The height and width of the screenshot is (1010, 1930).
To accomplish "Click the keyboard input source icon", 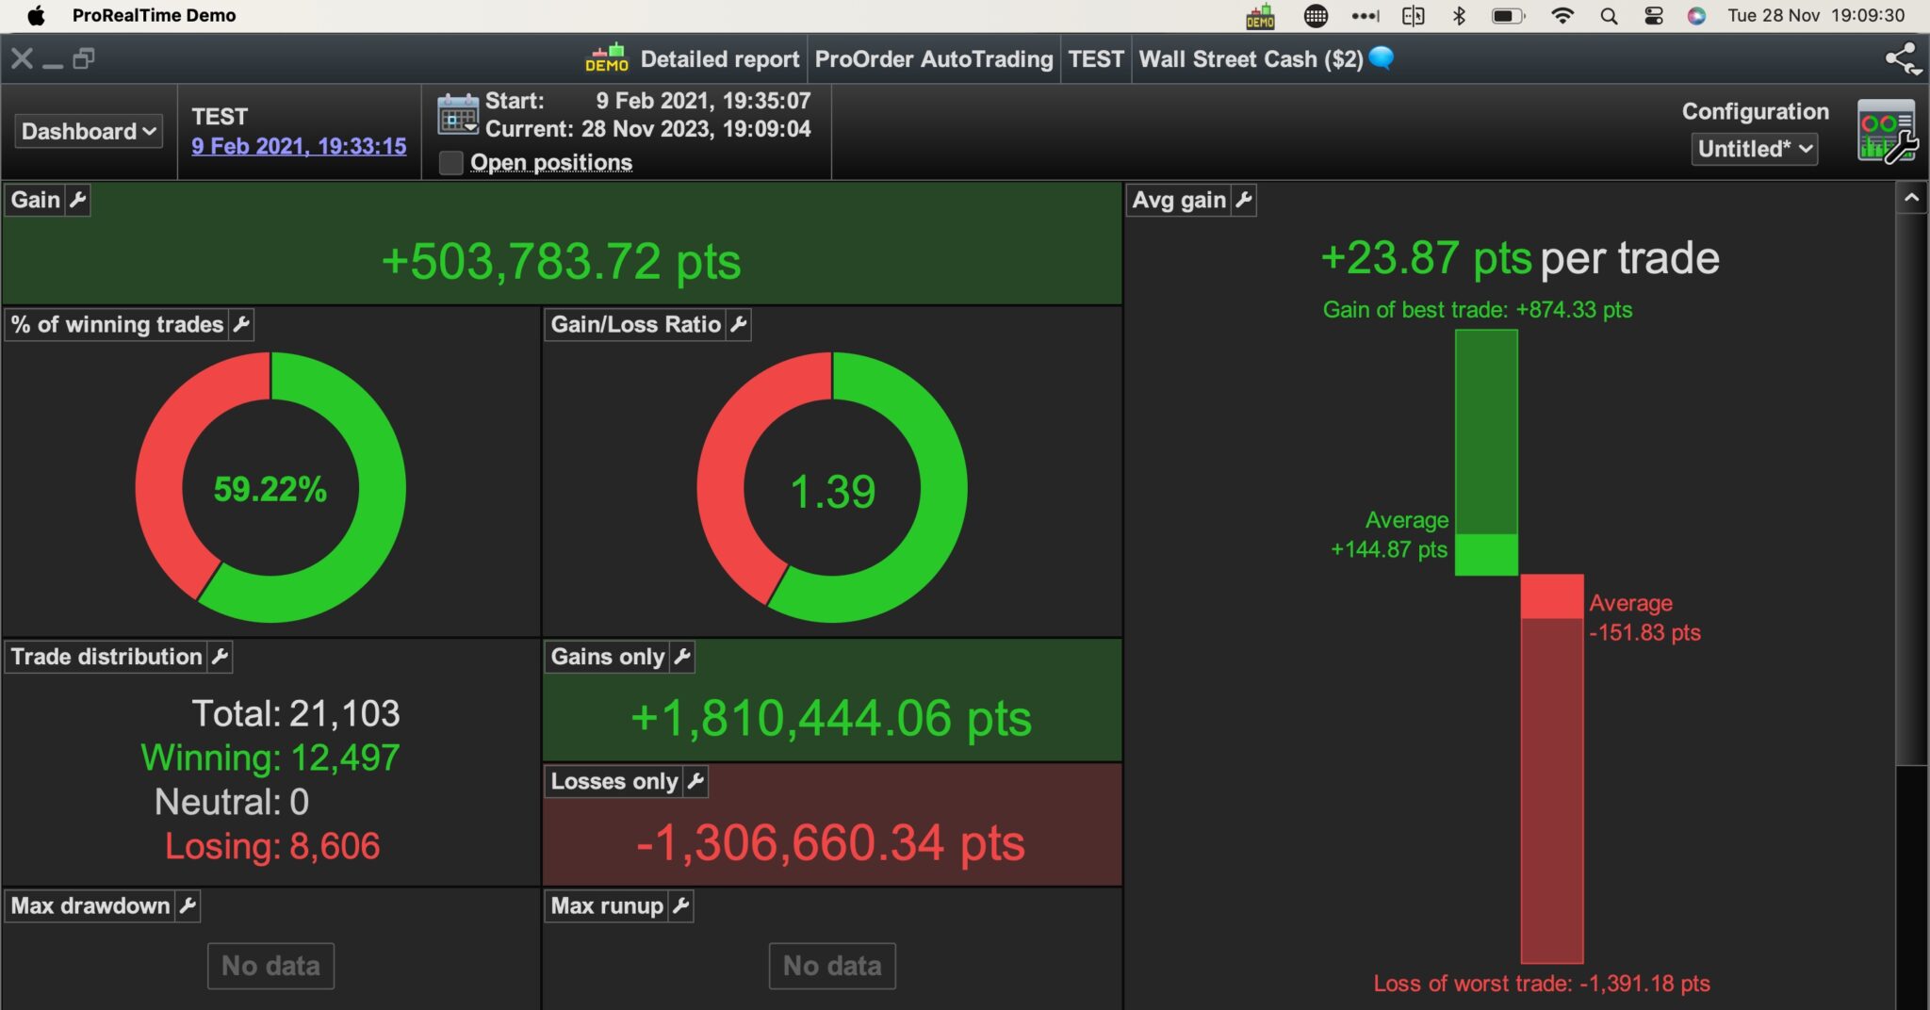I will (1316, 16).
